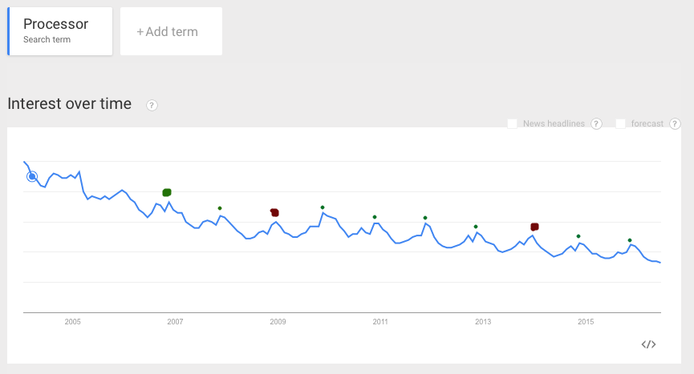The width and height of the screenshot is (694, 374).
Task: Click the dark red marker near 2014
Action: pos(534,227)
